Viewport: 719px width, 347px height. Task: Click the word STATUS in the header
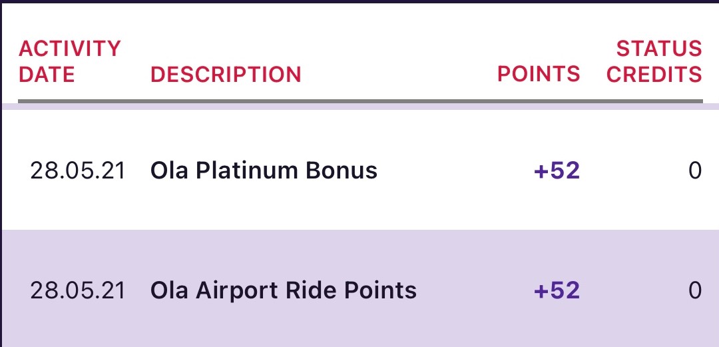[x=659, y=49]
